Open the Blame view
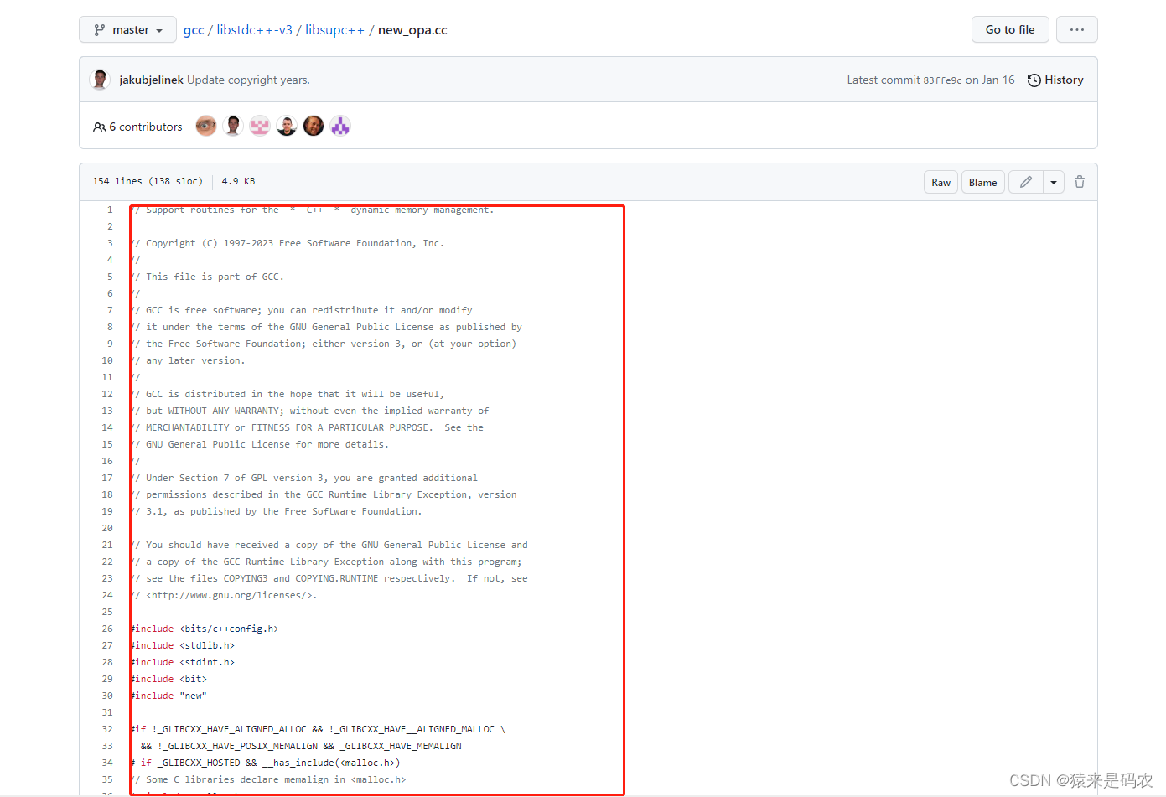This screenshot has width=1166, height=797. click(982, 182)
